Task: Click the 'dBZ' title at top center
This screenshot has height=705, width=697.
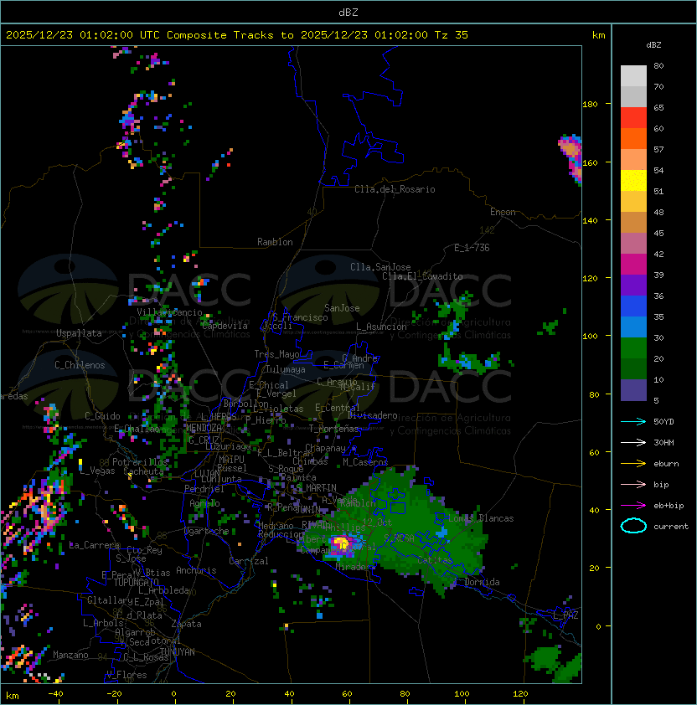Action: coord(348,13)
